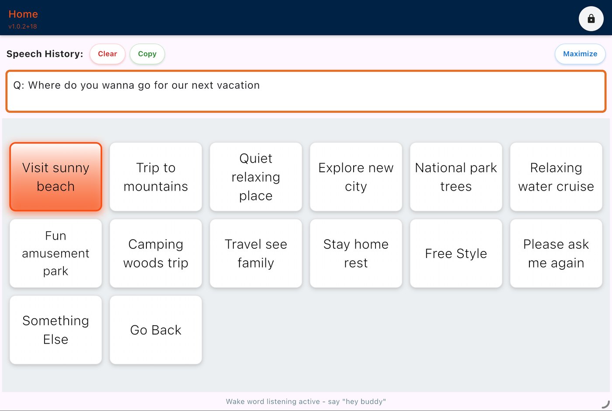Tap Please ask me again tile

tap(556, 253)
